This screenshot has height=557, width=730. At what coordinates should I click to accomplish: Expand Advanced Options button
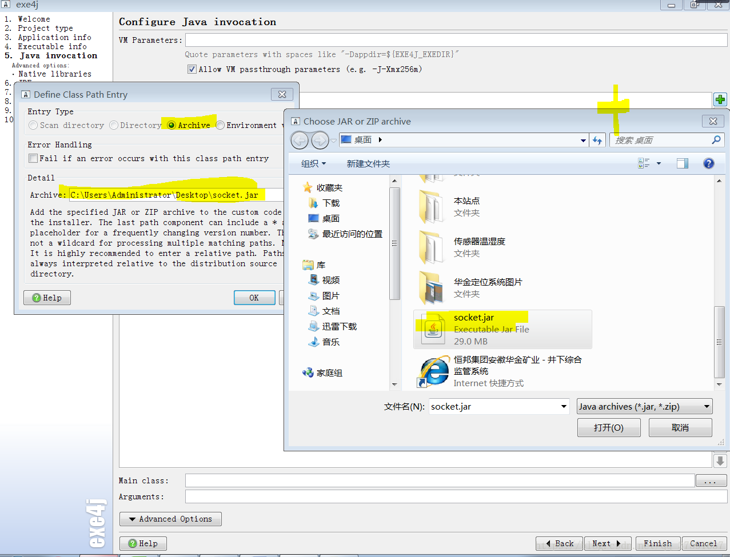point(170,519)
